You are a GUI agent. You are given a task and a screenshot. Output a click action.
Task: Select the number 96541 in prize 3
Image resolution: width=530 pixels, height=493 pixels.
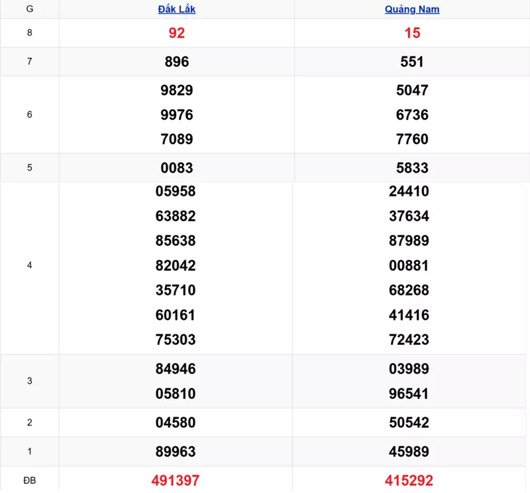pos(409,393)
